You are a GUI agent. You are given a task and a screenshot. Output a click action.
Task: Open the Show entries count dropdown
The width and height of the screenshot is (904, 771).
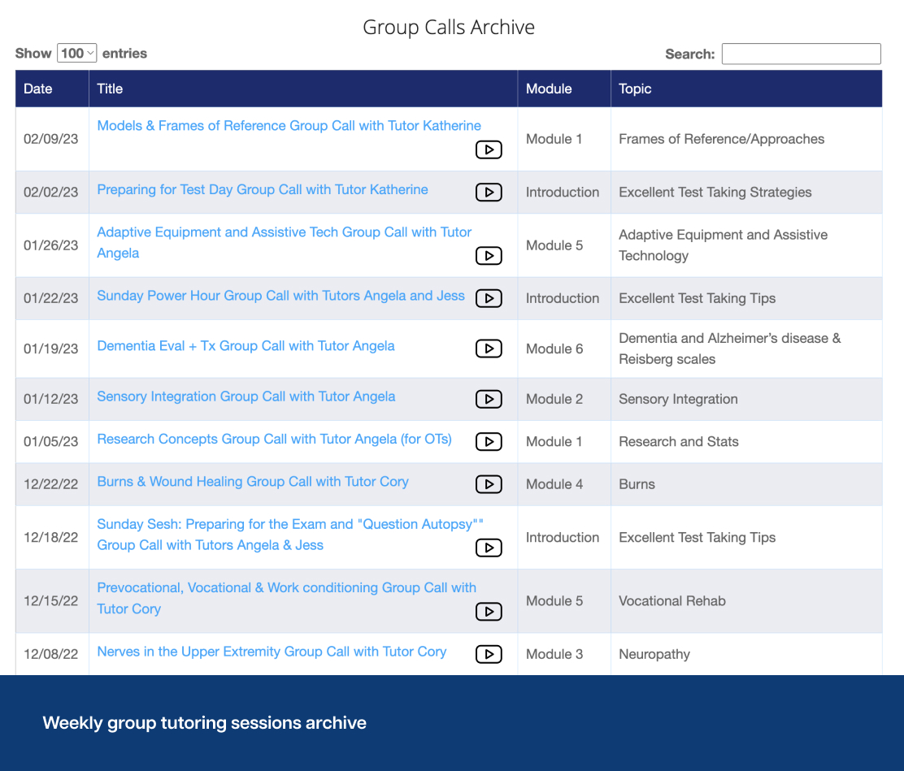point(77,53)
